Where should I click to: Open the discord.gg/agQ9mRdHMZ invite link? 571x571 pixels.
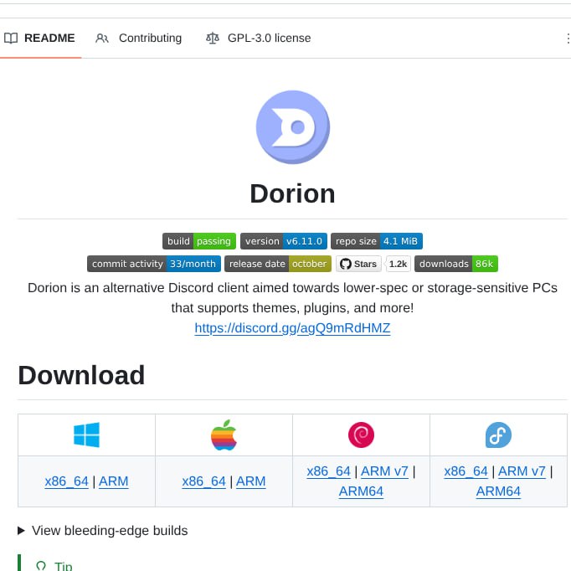292,328
